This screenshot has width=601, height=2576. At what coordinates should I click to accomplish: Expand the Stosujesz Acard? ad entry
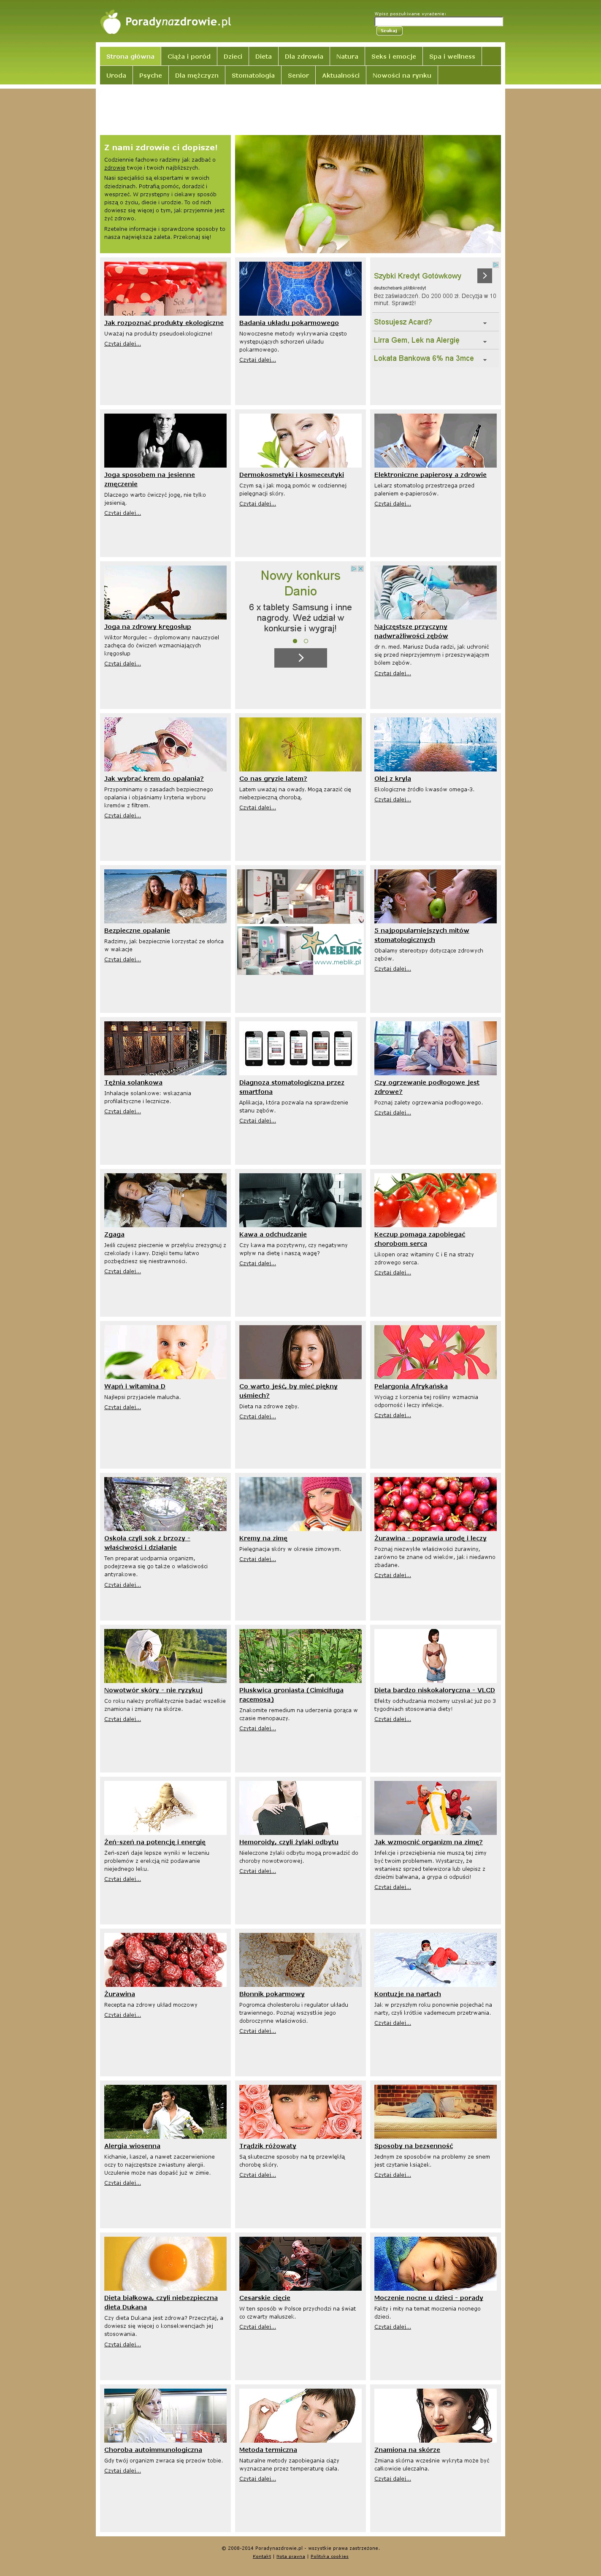pyautogui.click(x=433, y=322)
